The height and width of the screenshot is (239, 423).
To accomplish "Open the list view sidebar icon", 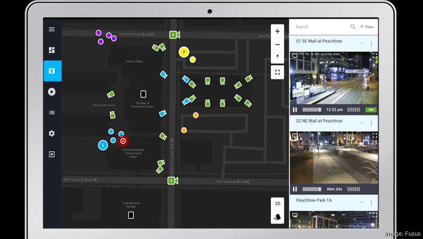I will (x=52, y=112).
